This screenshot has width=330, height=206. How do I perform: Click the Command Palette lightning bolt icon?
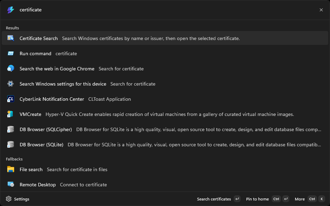tap(10, 10)
